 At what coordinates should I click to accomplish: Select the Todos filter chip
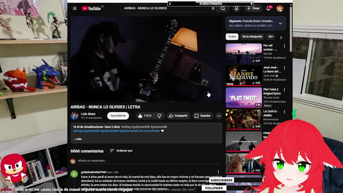click(x=232, y=37)
